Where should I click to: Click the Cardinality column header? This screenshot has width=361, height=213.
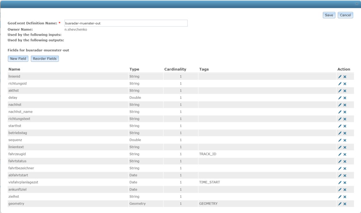tap(175, 69)
